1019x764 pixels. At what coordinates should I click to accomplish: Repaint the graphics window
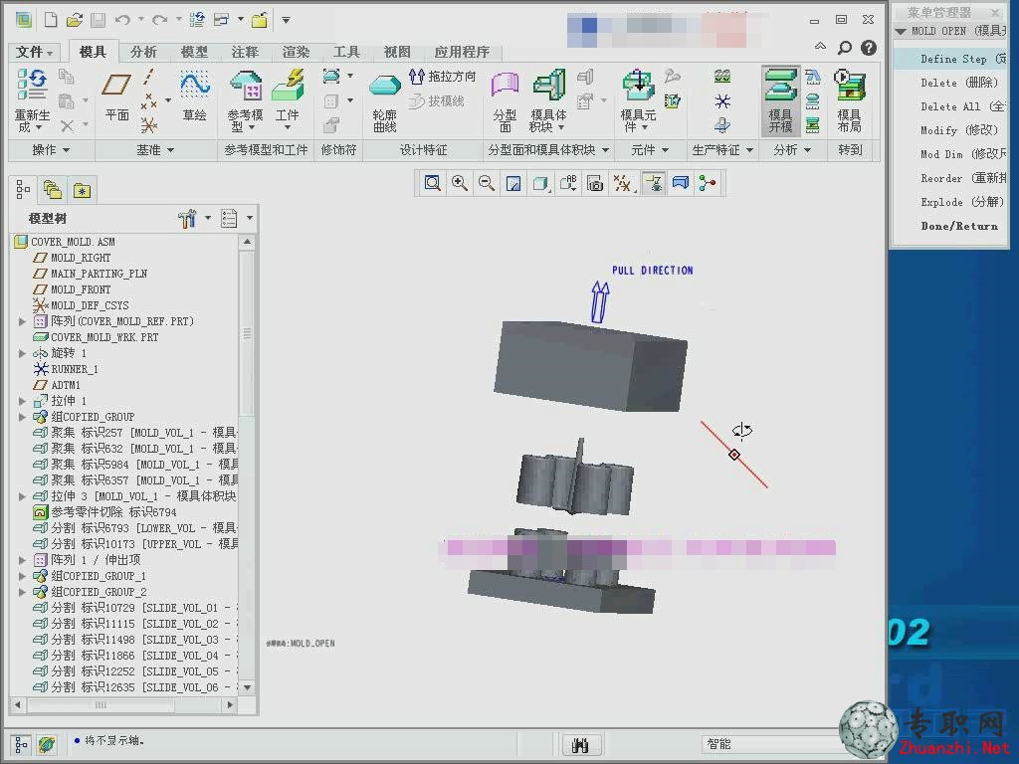pos(513,183)
